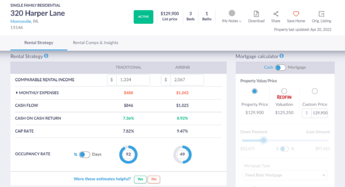
Task: Select the Custom Price radio button
Action: 314,91
